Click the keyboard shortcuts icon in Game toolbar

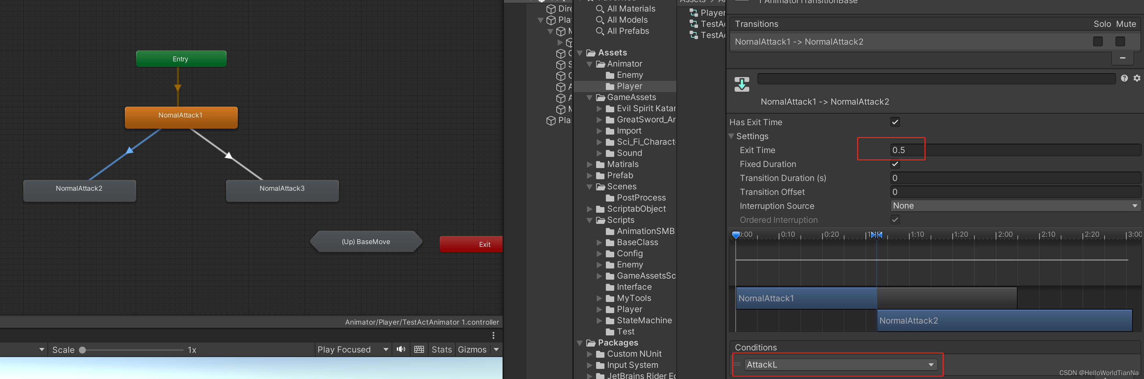point(419,349)
